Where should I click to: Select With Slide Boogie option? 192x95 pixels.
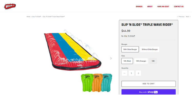pyautogui.click(x=130, y=49)
